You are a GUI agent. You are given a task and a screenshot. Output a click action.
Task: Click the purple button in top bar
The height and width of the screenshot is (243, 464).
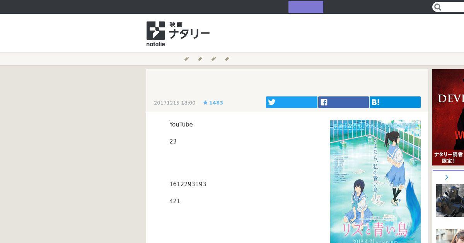306,7
